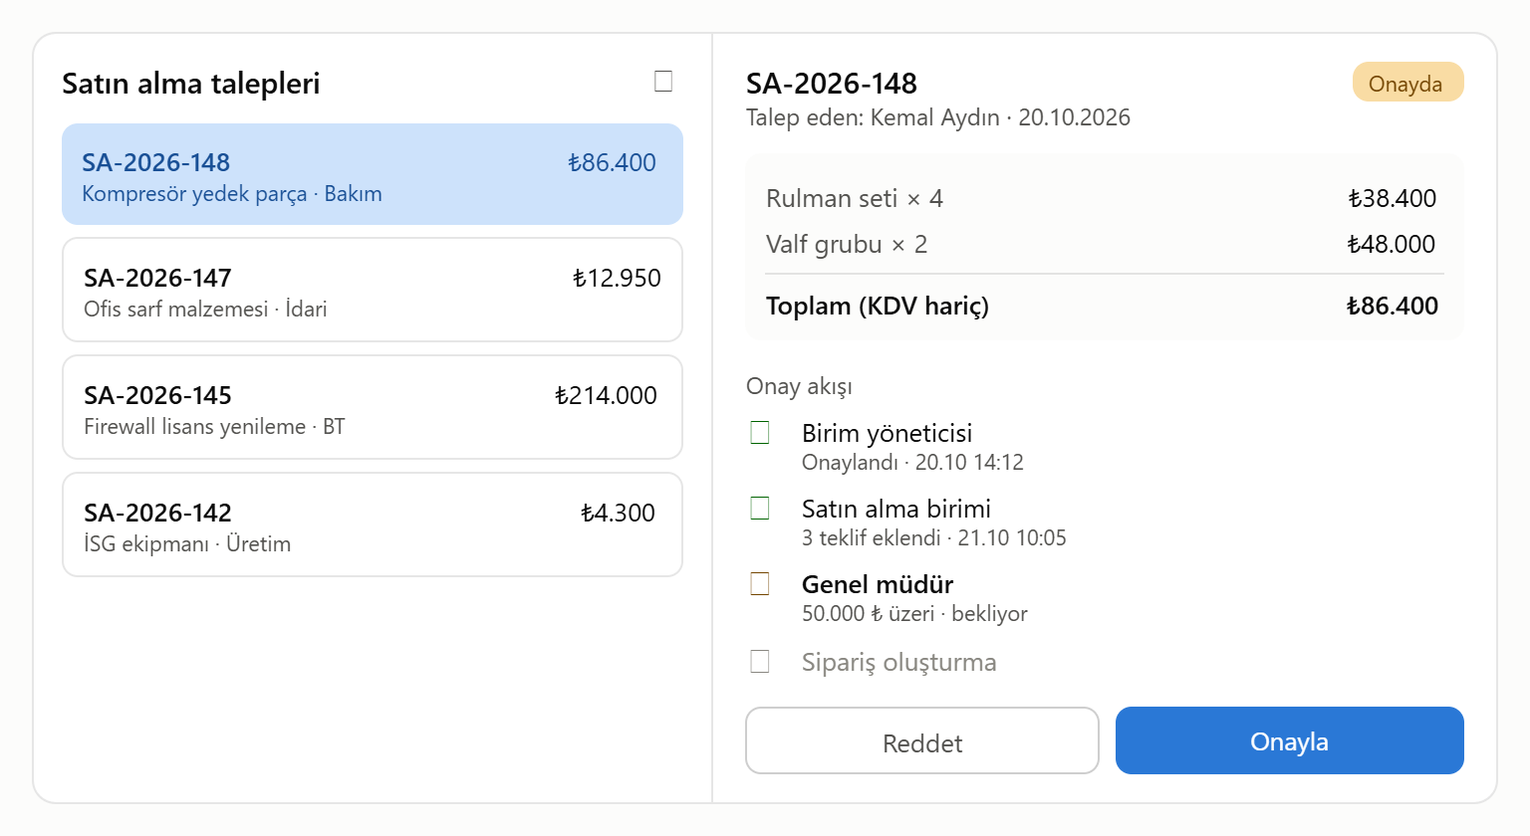The image size is (1530, 836).
Task: Click the step box next to Sipariş oluşturma
Action: (x=760, y=661)
